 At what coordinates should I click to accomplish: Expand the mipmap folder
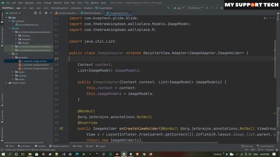point(13,75)
